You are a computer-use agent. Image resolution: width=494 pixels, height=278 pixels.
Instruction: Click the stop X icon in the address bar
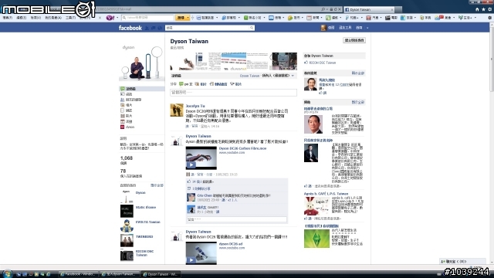tap(340, 9)
